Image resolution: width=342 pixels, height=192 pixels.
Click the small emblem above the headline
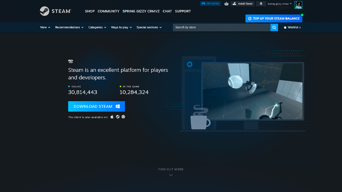[x=71, y=61]
